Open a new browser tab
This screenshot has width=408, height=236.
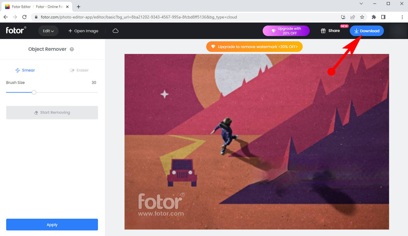[79, 7]
